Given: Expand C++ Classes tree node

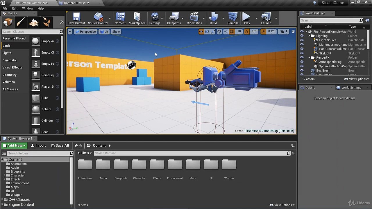Looking at the screenshot, I should 2,200.
